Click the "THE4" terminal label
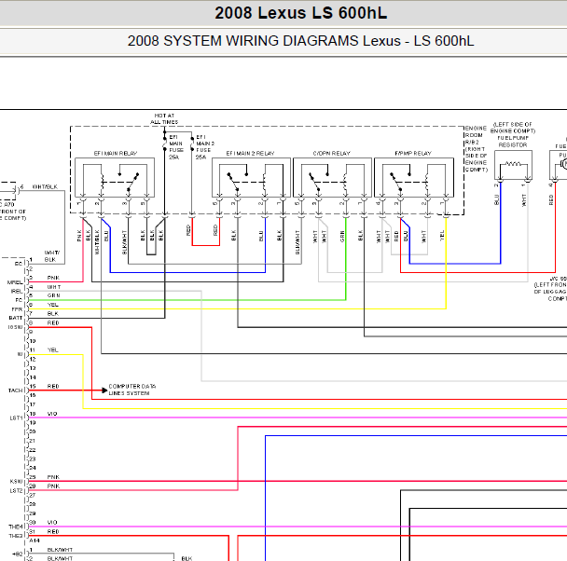 (16, 527)
